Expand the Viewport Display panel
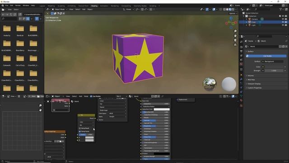Screen dimensions: 289x163 tap(254, 84)
